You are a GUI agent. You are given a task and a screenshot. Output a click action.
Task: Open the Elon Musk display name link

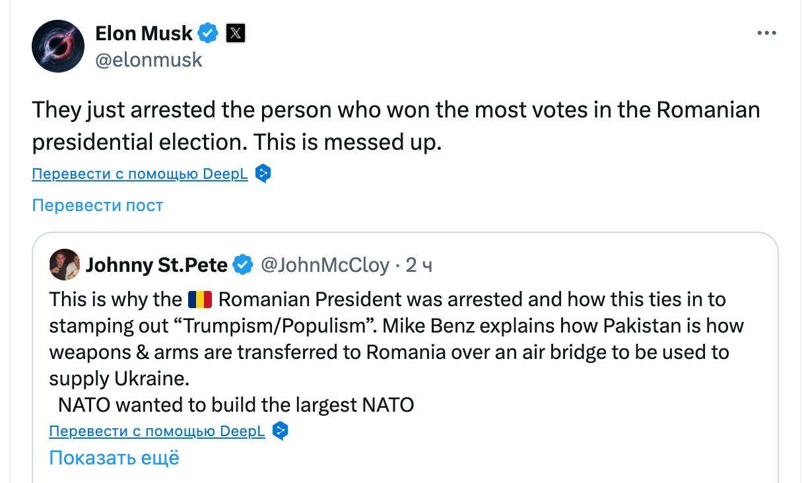click(x=144, y=33)
